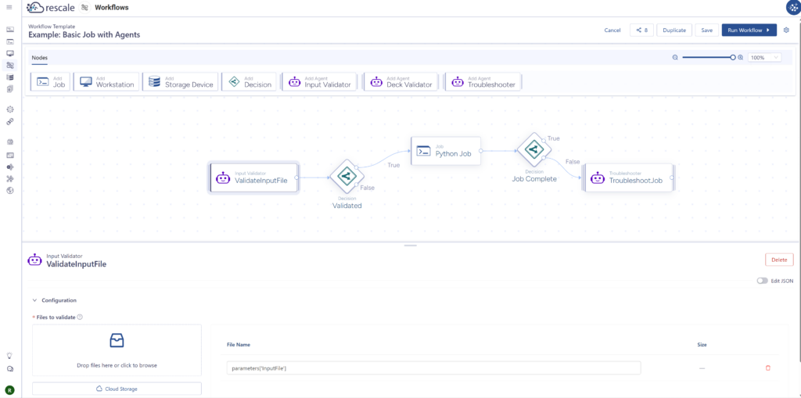801x398 pixels.
Task: Click the Size column header
Action: (x=702, y=345)
